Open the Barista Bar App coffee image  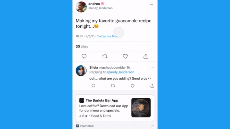click(x=141, y=108)
